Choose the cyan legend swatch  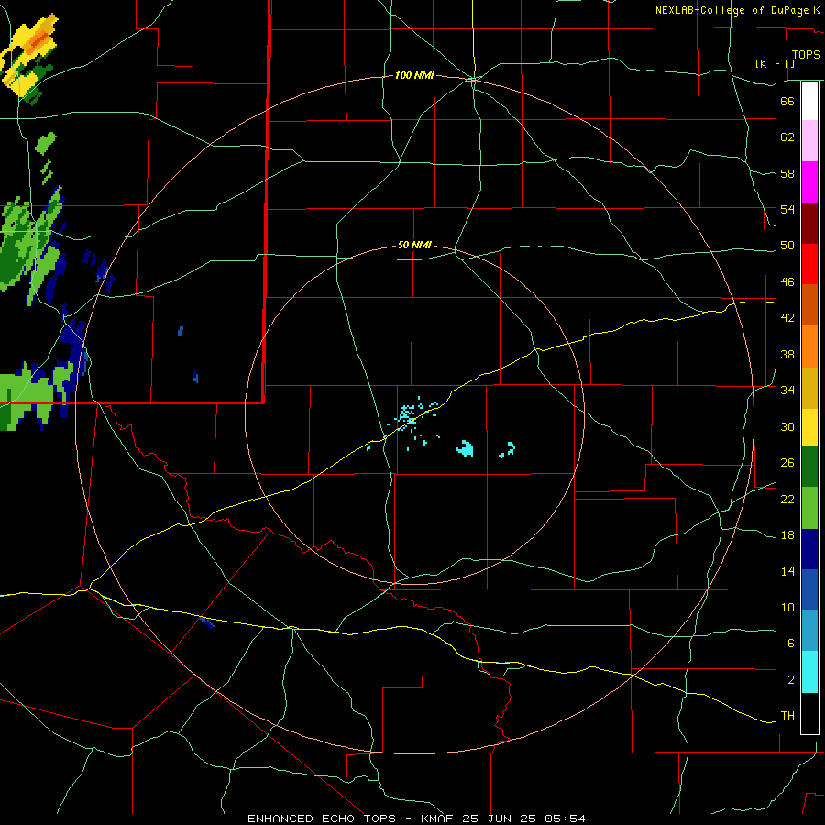(x=809, y=672)
